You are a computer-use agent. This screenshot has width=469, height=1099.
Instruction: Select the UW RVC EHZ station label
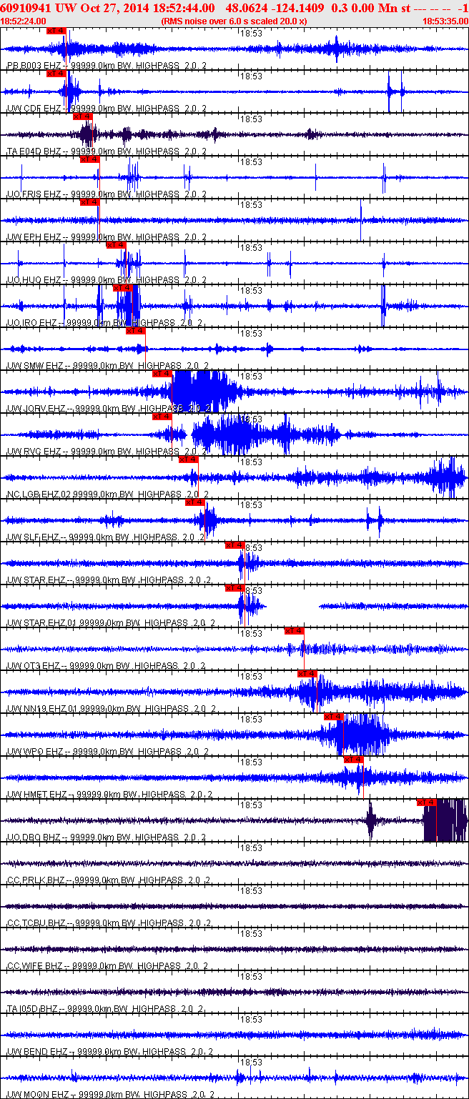coord(34,452)
